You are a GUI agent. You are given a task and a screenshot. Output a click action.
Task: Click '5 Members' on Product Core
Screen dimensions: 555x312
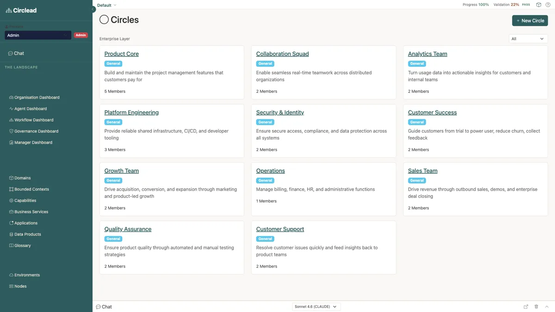pyautogui.click(x=115, y=92)
